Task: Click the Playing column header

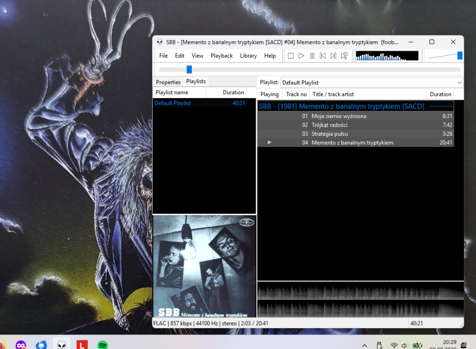Action: click(x=269, y=94)
